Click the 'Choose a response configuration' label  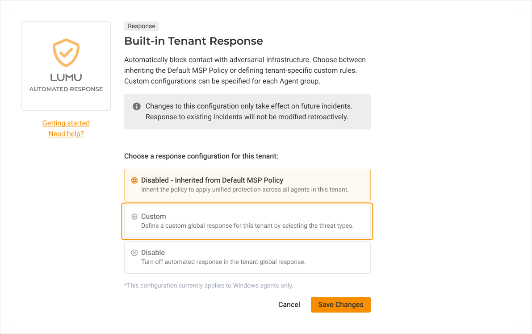click(x=201, y=156)
